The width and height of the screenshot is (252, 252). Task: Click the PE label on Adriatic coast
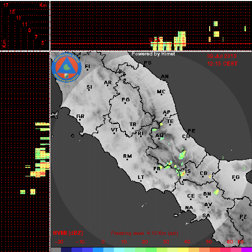192,131
